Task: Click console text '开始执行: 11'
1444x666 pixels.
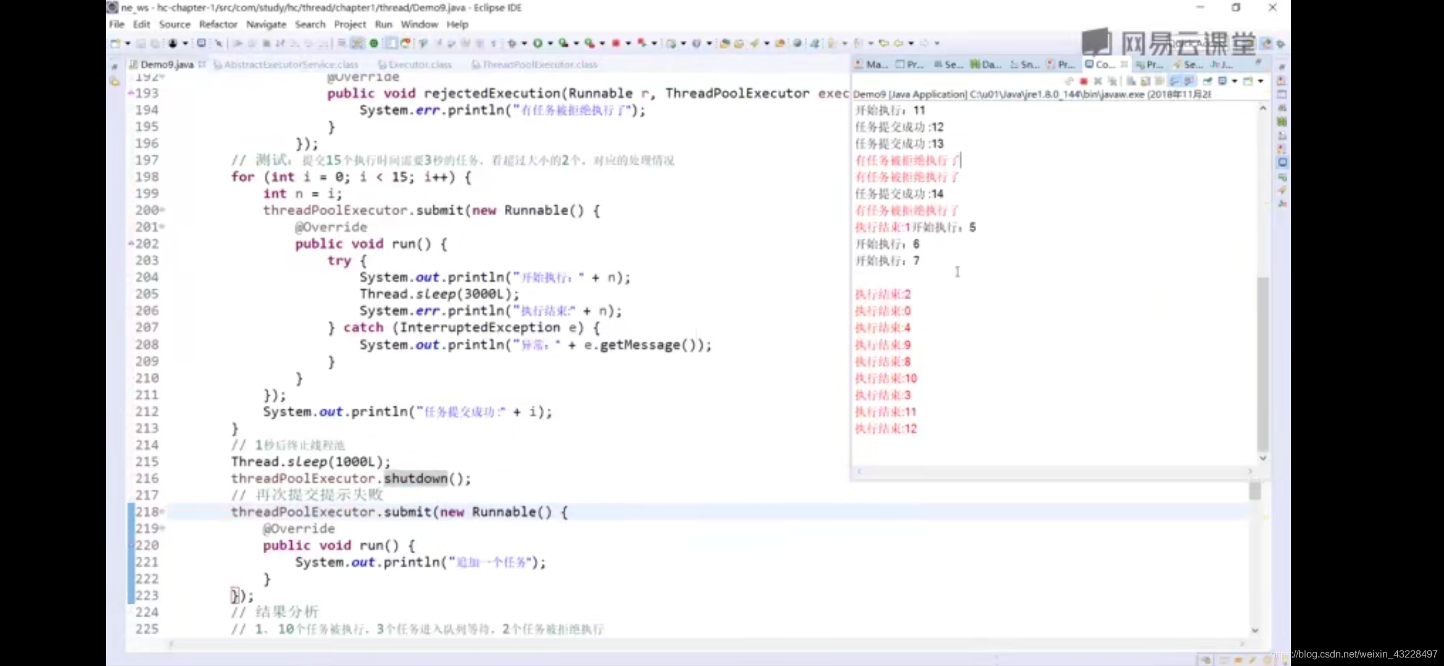Action: [890, 110]
